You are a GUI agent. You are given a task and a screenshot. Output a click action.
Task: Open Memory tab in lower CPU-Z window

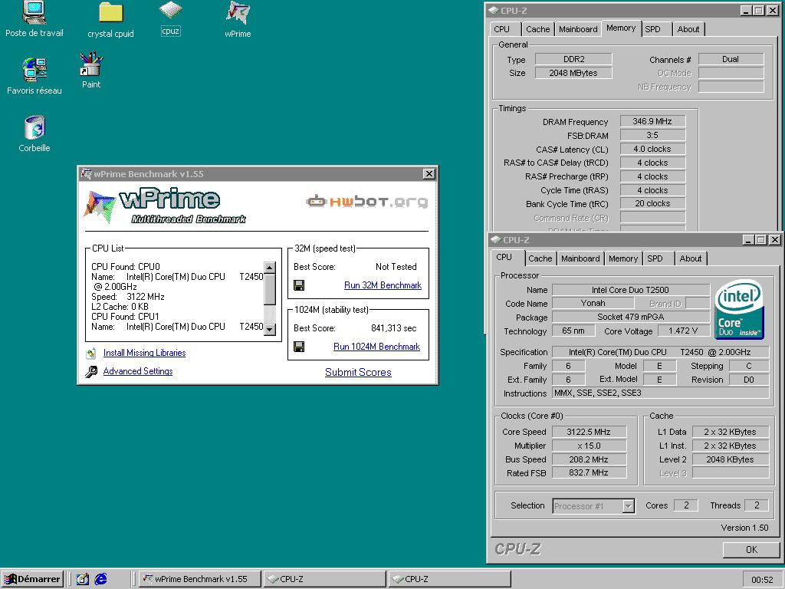pyautogui.click(x=623, y=258)
